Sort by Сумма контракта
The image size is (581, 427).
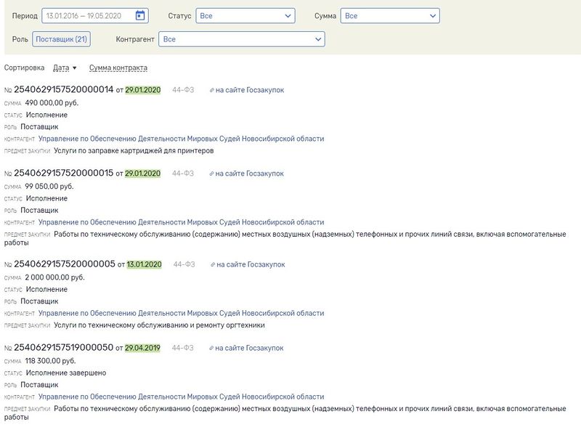coord(118,68)
